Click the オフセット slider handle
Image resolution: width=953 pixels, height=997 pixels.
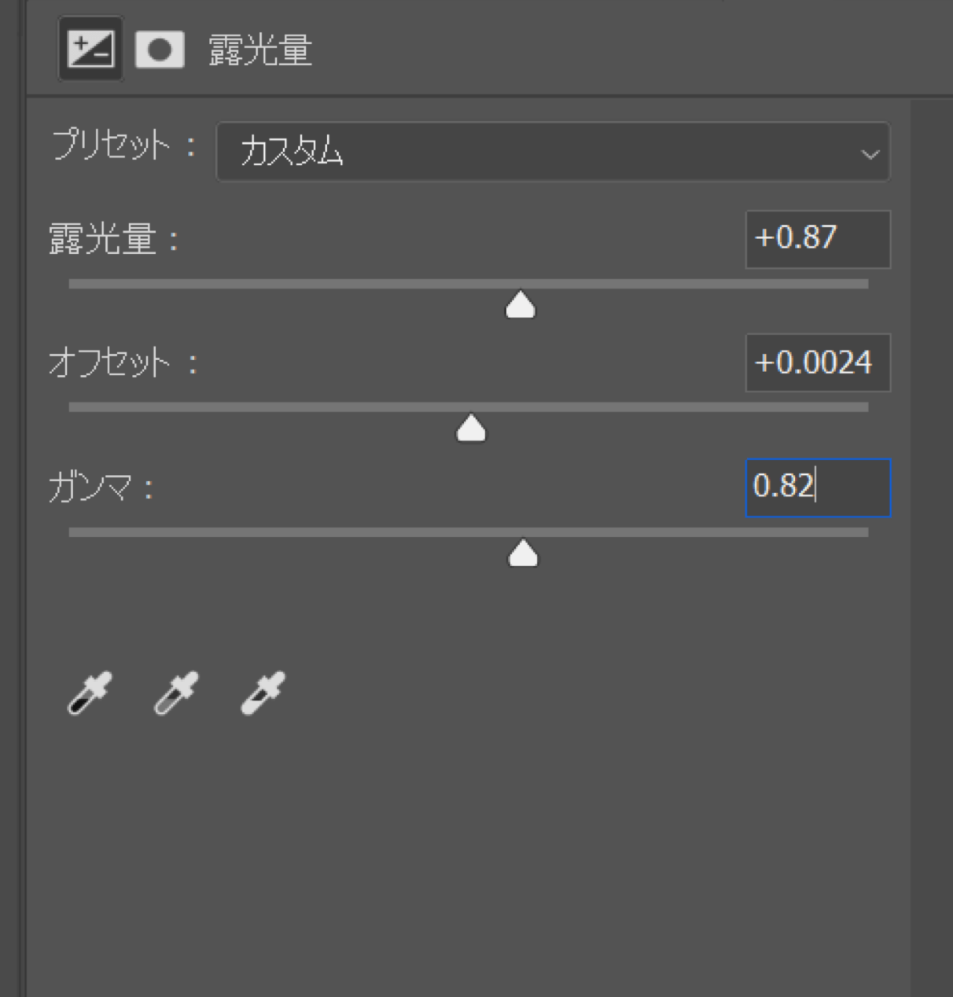pyautogui.click(x=471, y=429)
